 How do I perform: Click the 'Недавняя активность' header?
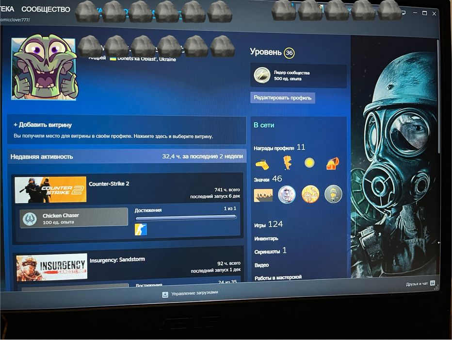(x=42, y=157)
